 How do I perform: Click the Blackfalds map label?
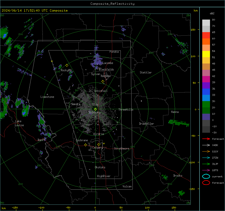106,69
